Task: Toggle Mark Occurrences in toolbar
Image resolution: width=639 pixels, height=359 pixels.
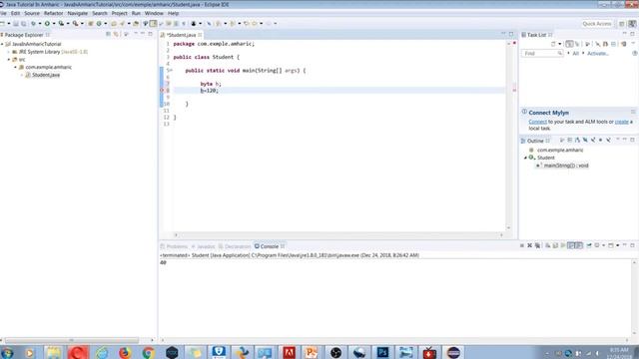Action: [x=153, y=24]
